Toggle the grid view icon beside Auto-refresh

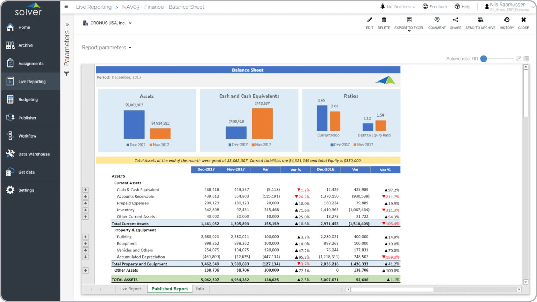(x=526, y=58)
